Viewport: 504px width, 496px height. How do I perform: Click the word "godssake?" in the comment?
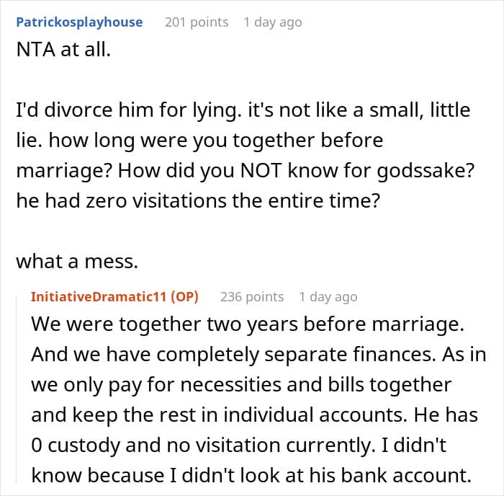click(426, 171)
